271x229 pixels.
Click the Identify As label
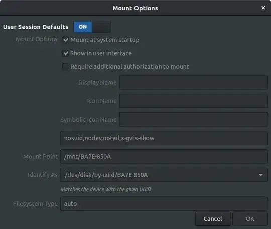(x=43, y=175)
